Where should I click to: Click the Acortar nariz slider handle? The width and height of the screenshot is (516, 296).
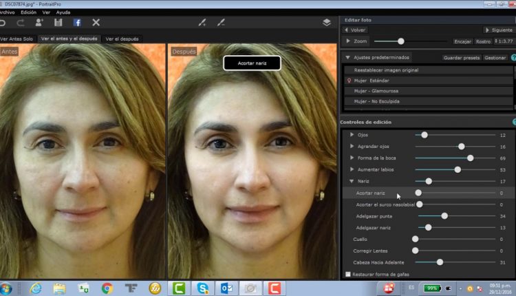pyautogui.click(x=418, y=193)
